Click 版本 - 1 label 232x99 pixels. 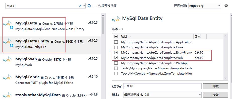tap(118, 29)
